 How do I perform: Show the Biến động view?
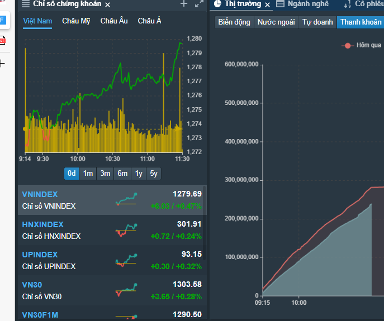click(234, 22)
